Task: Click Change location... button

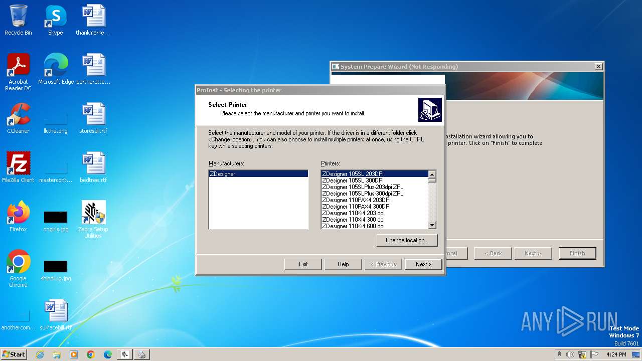Action: (407, 240)
